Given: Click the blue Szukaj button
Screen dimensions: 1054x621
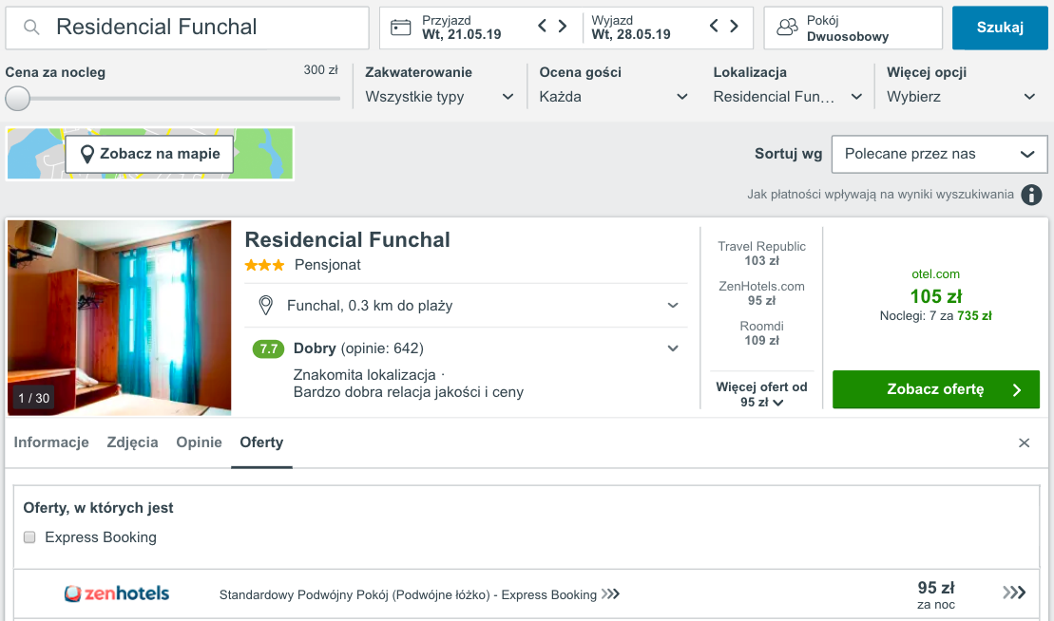Looking at the screenshot, I should [1000, 28].
